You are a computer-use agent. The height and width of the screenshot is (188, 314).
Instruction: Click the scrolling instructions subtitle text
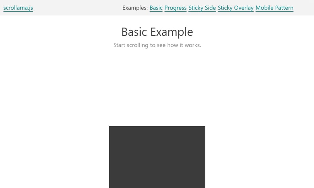[x=157, y=45]
